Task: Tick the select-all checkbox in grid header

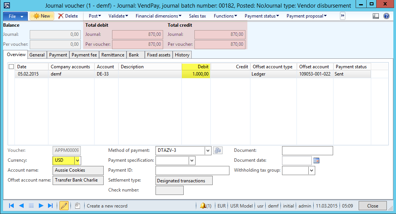Action: [11, 67]
